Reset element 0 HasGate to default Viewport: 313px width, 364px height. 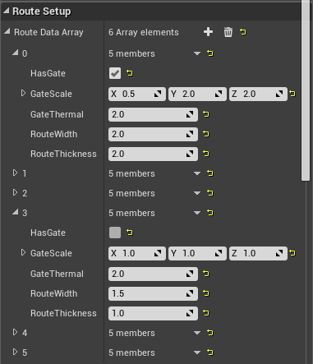point(130,73)
